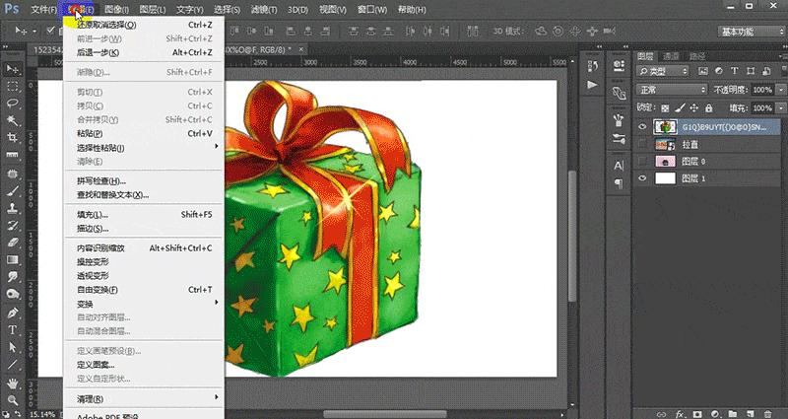The width and height of the screenshot is (788, 419).
Task: Choose 自由变换(F) from the edit menu
Action: [144, 290]
